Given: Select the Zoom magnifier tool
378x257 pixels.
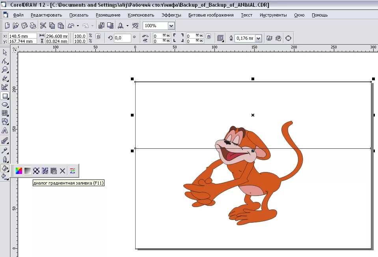Looking at the screenshot, I should (5, 70).
